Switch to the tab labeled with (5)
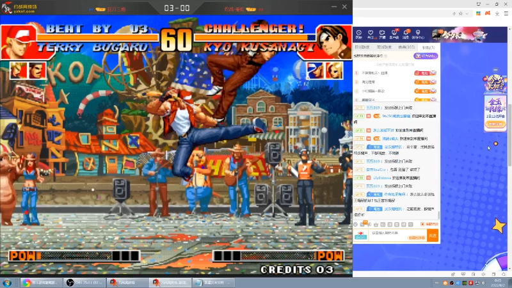This screenshot has height=288, width=512. [x=428, y=47]
